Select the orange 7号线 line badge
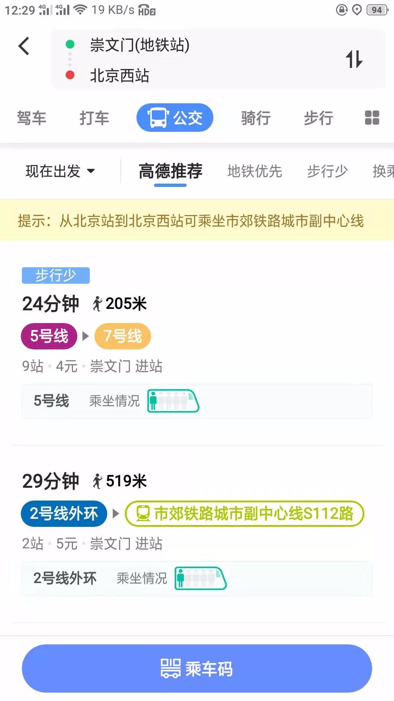The width and height of the screenshot is (394, 701). pyautogui.click(x=123, y=336)
